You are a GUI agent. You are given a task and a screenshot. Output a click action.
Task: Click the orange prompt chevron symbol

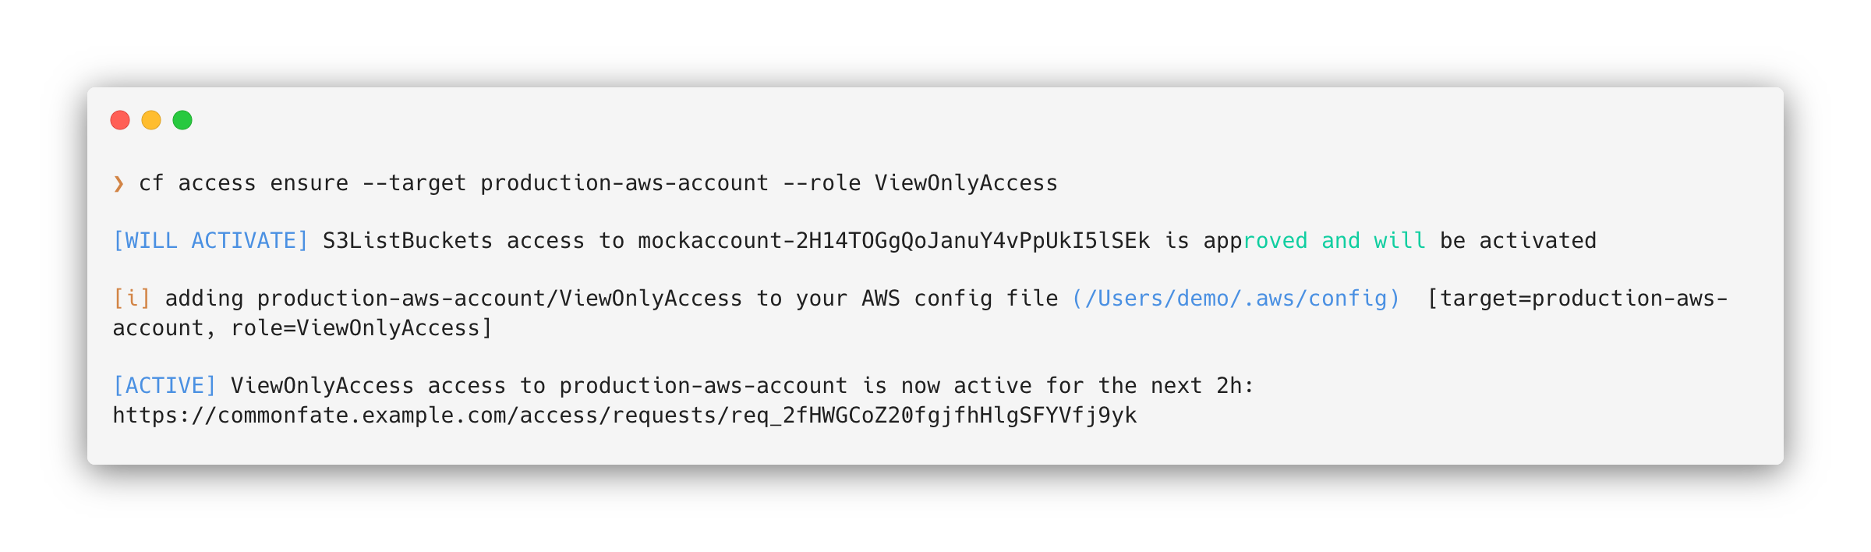[x=118, y=183]
